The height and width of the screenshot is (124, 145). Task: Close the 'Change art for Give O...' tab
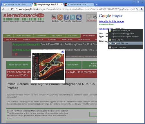coord(31,5)
